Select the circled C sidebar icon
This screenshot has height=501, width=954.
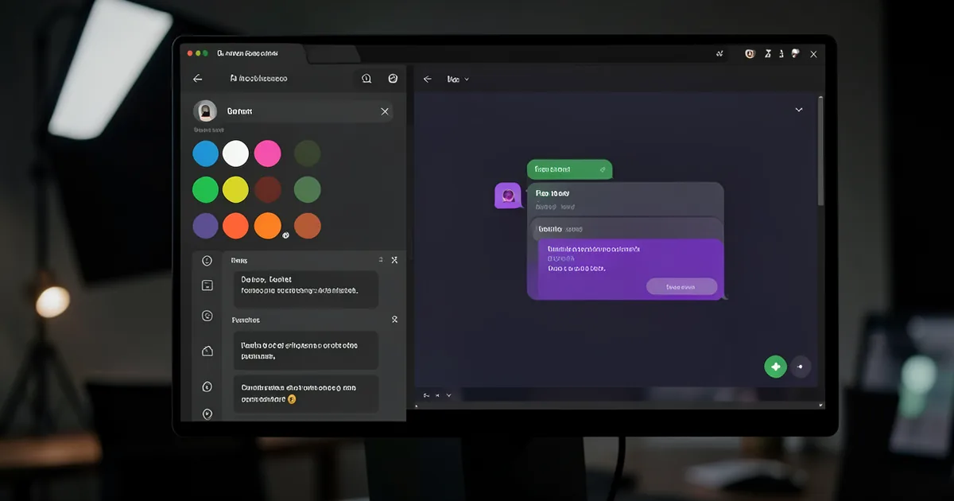(x=207, y=316)
